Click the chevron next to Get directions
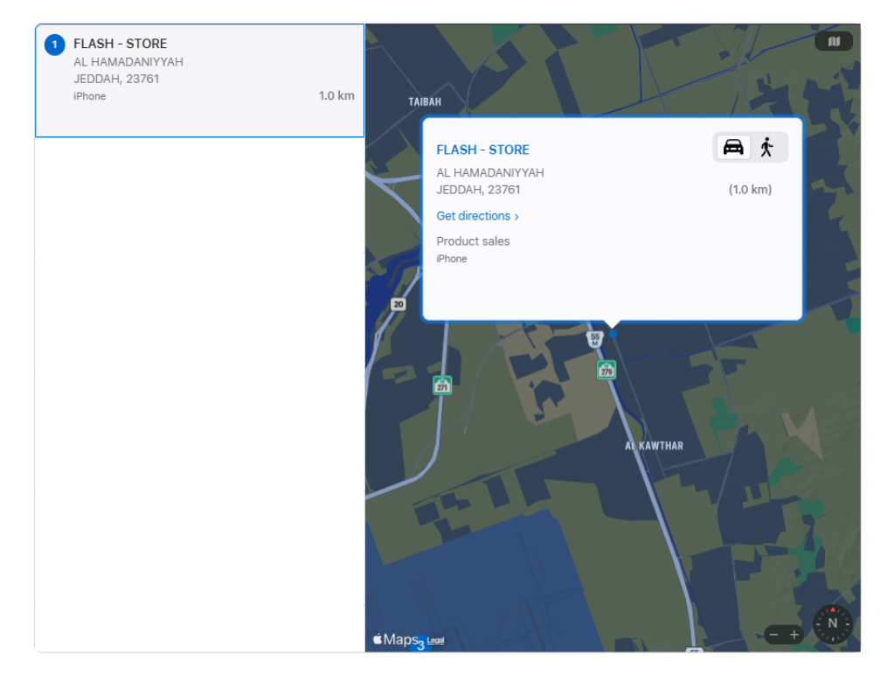The height and width of the screenshot is (676, 894). pos(516,217)
